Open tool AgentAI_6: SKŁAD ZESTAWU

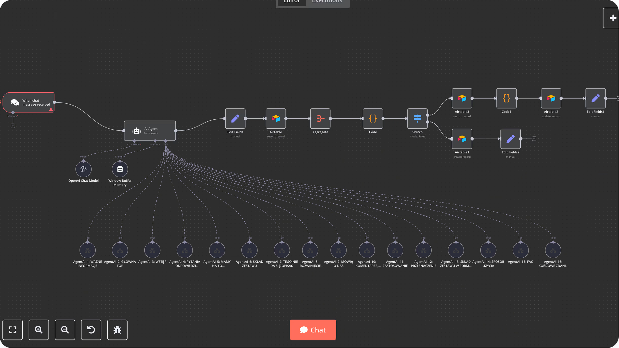(x=249, y=250)
